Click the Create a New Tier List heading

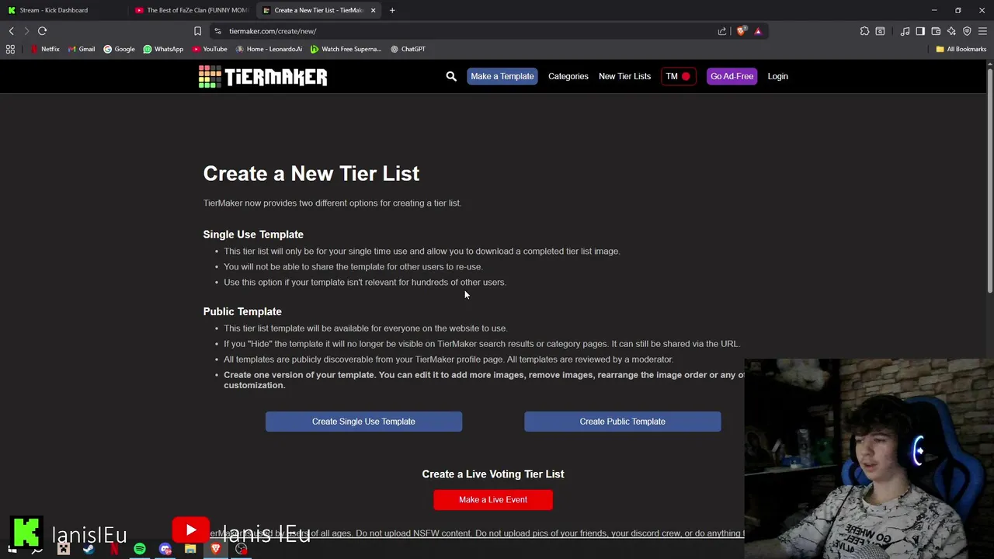point(311,173)
